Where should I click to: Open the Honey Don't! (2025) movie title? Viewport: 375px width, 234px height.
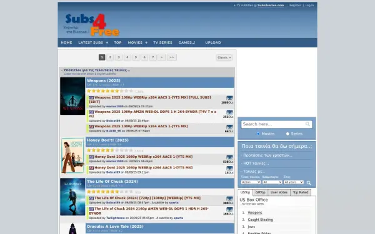click(x=108, y=140)
